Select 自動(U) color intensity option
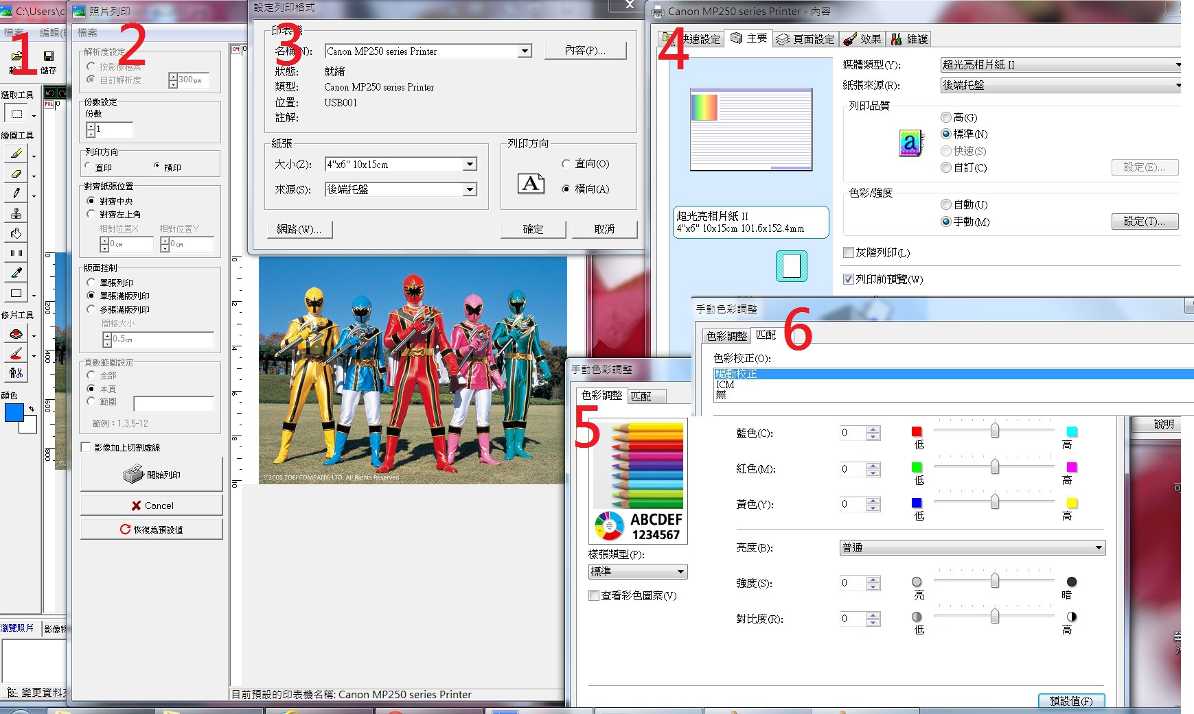Viewport: 1194px width, 714px height. (x=946, y=204)
